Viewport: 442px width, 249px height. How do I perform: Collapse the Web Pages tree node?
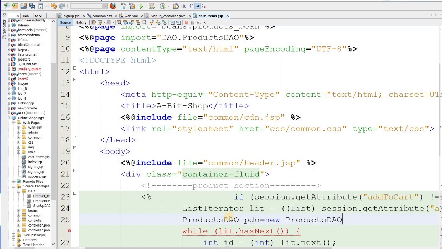13,123
